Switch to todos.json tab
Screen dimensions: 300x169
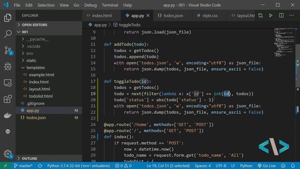tap(173, 15)
